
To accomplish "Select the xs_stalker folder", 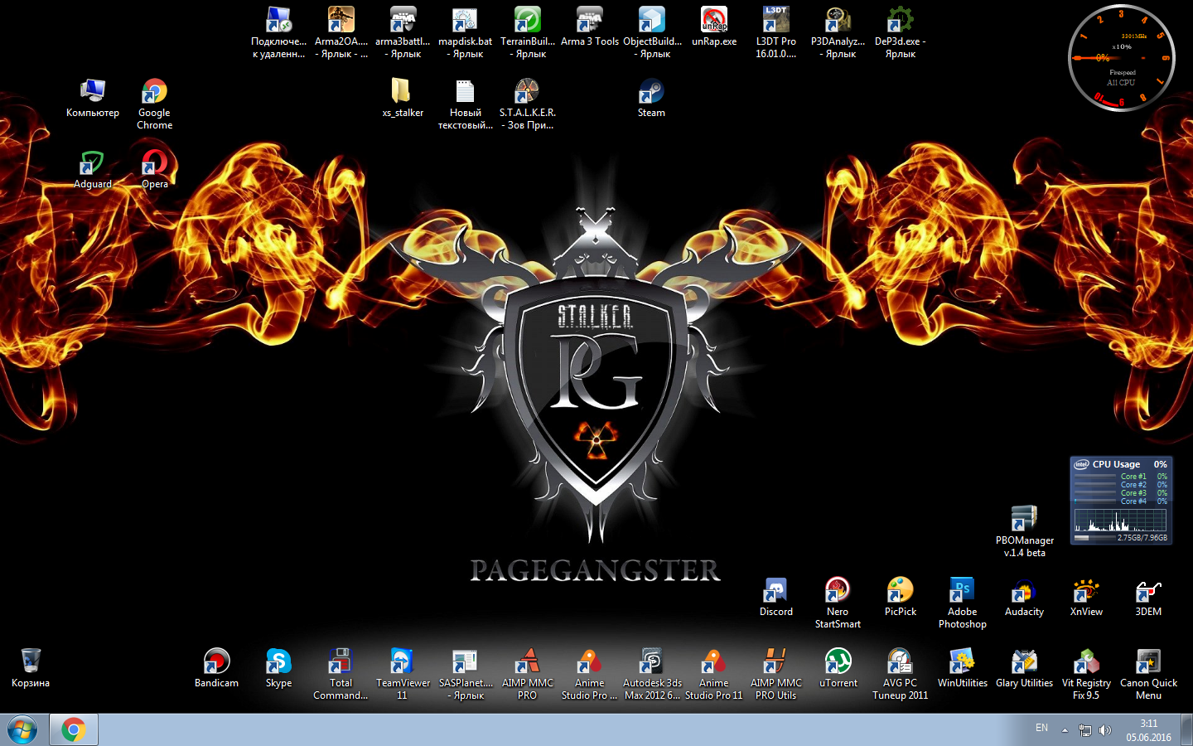I will [x=402, y=92].
